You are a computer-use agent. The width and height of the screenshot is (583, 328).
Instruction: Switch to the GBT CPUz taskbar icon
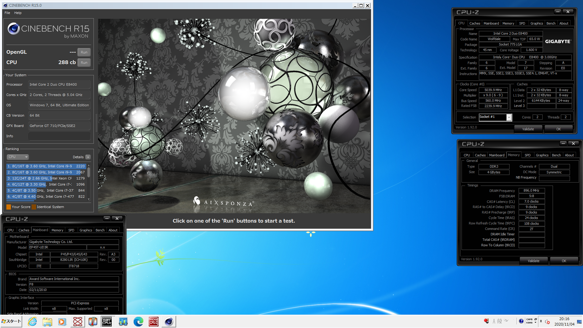107,322
